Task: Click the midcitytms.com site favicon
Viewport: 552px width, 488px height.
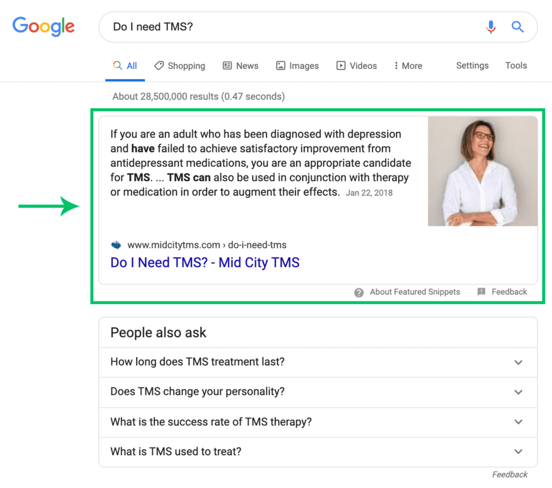Action: point(116,245)
